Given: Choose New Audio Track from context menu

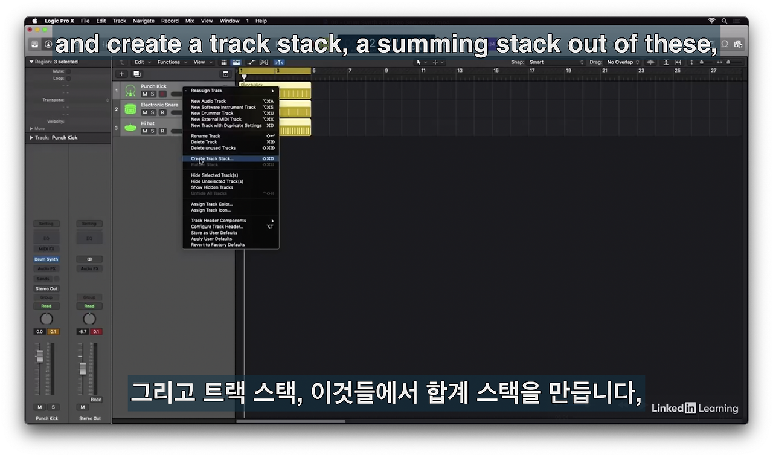Looking at the screenshot, I should click(x=231, y=101).
